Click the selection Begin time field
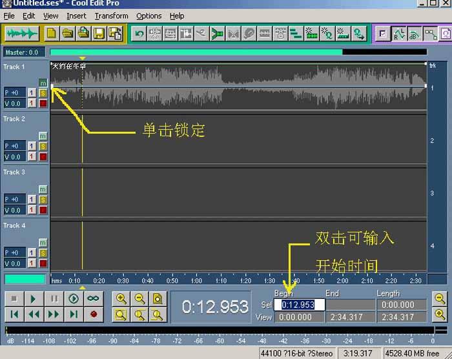Image resolution: width=452 pixels, height=359 pixels. coord(298,305)
